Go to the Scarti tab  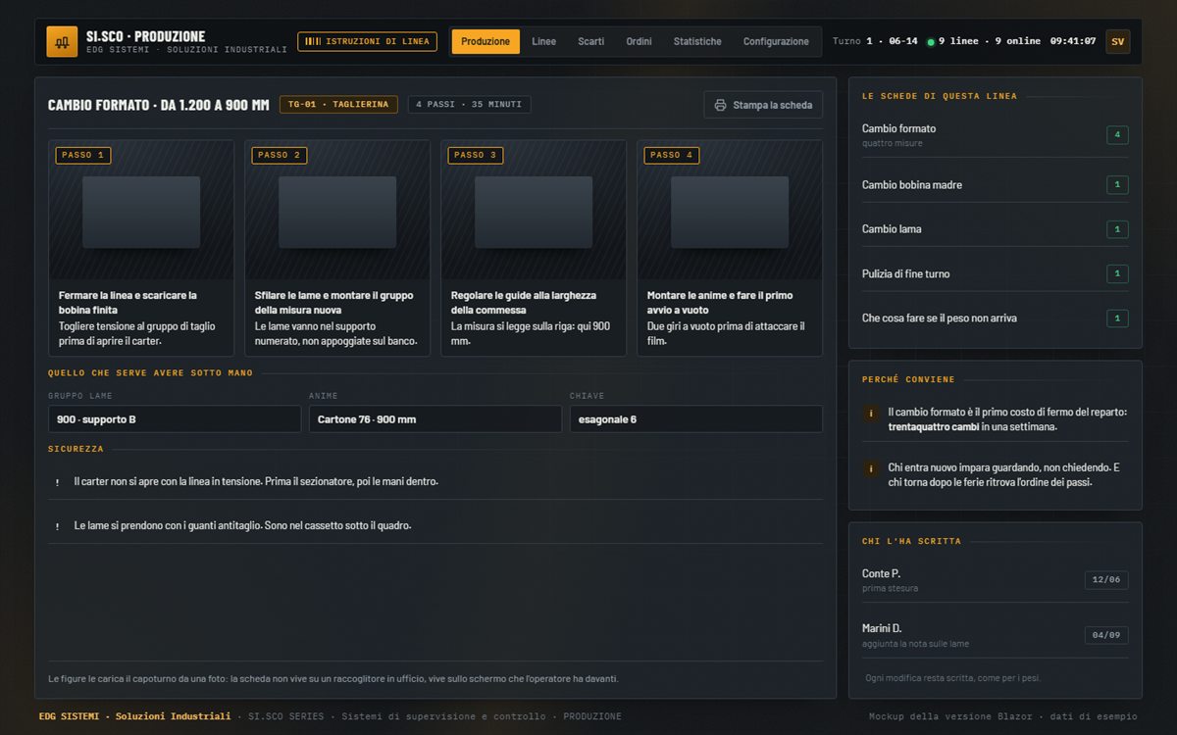pos(590,41)
